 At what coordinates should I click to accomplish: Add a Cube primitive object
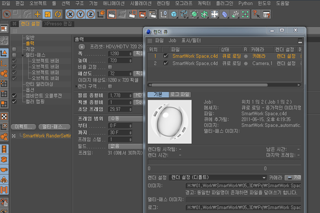pos(174,14)
